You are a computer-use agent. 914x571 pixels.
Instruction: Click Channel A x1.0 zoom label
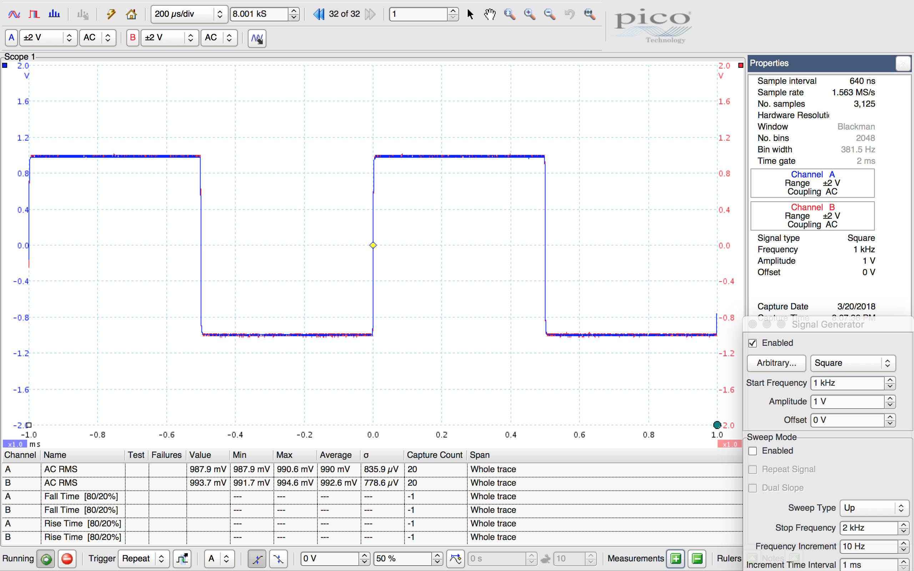coord(15,444)
